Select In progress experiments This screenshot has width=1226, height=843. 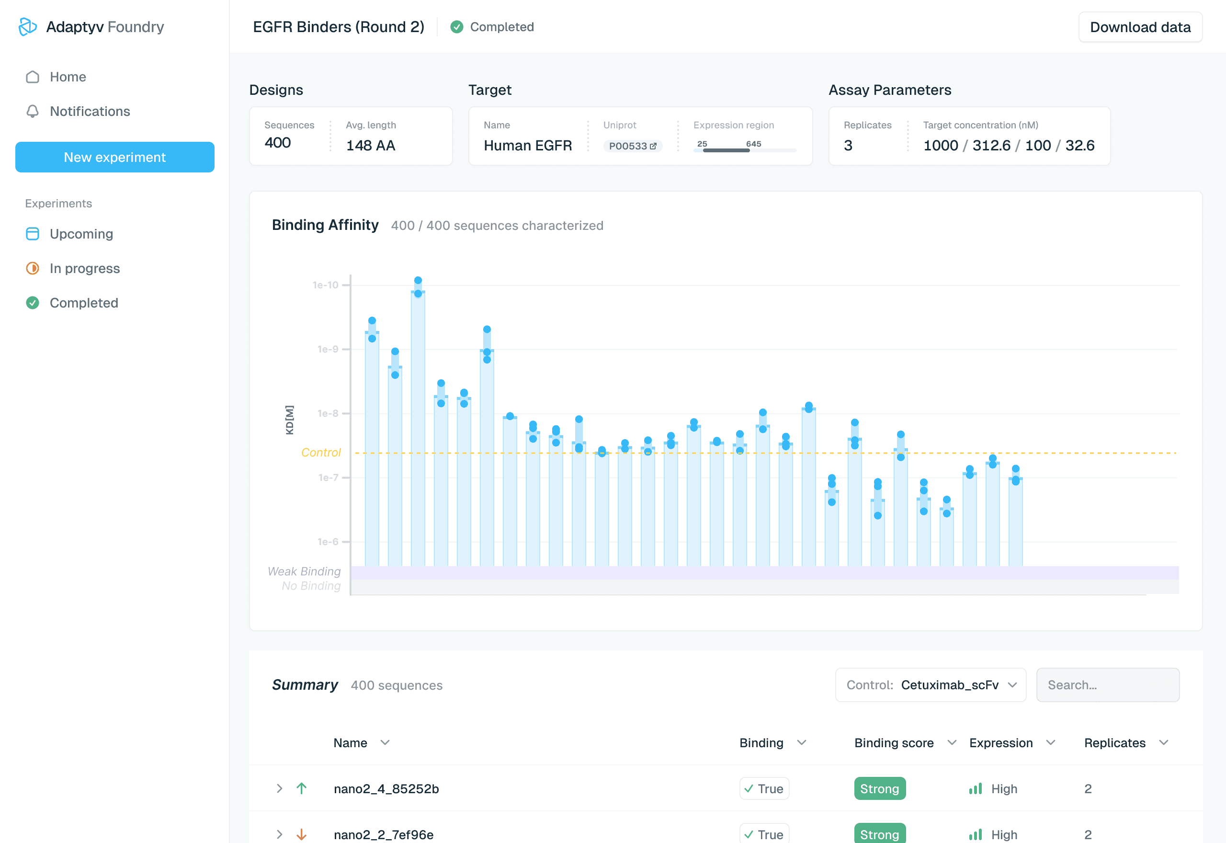tap(84, 268)
